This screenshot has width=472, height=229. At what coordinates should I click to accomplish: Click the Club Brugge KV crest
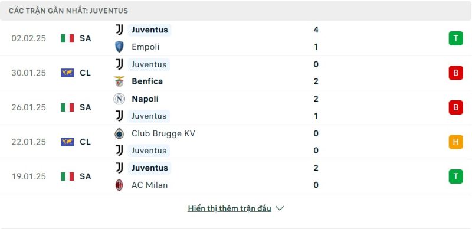(x=119, y=133)
